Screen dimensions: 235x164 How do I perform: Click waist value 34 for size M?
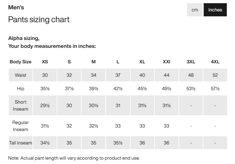(93, 75)
